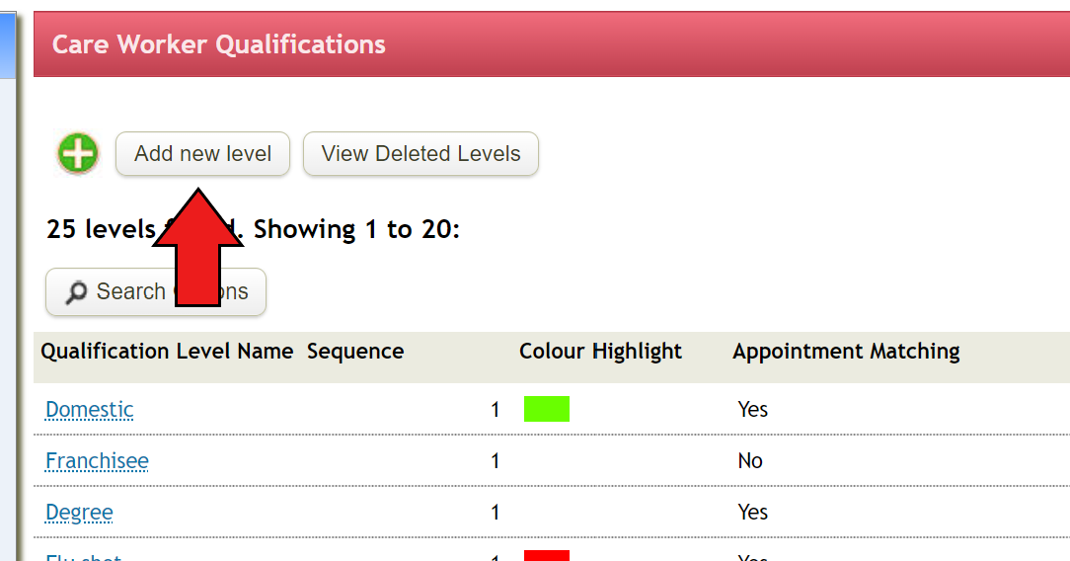Click the magnifier icon in Search Options
The width and height of the screenshot is (1070, 561).
click(76, 292)
